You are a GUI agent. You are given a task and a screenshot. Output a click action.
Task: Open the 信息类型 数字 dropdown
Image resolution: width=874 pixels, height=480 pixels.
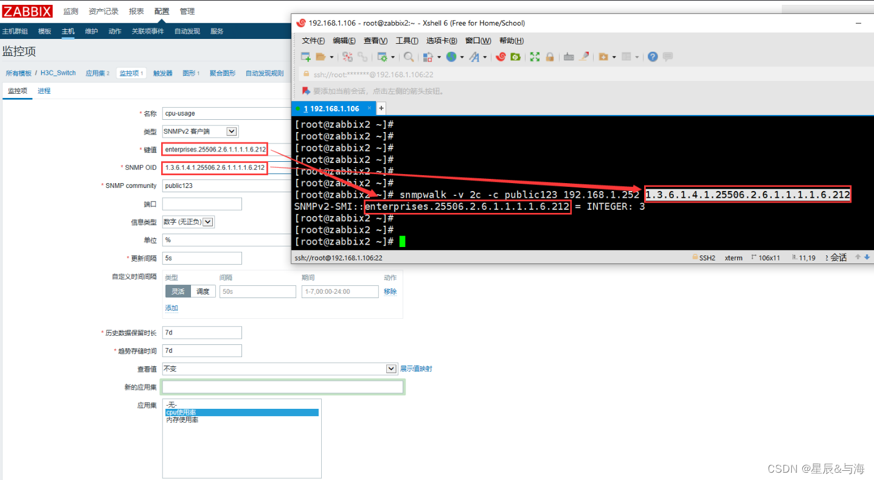tap(188, 222)
